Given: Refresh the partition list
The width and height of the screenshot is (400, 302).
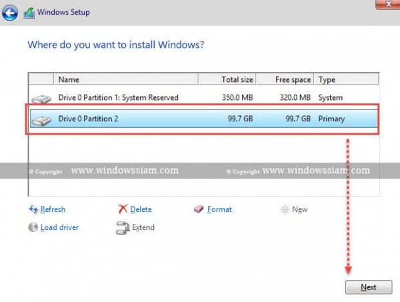Looking at the screenshot, I should coord(53,209).
